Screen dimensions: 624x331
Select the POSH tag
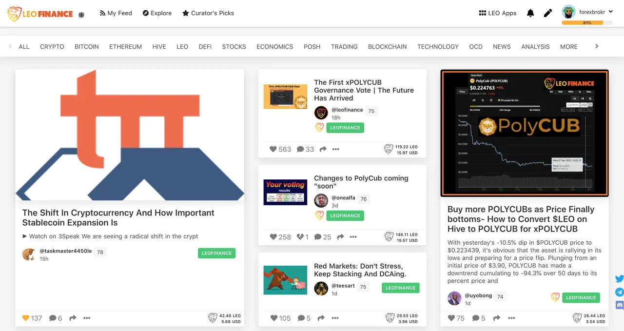[312, 47]
